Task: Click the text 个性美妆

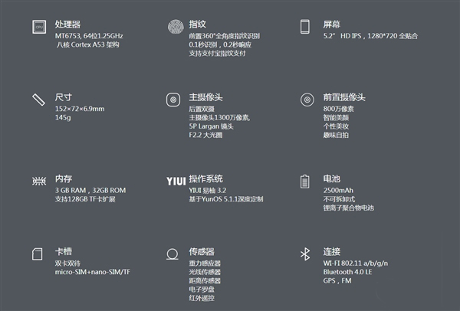Action: (336, 126)
